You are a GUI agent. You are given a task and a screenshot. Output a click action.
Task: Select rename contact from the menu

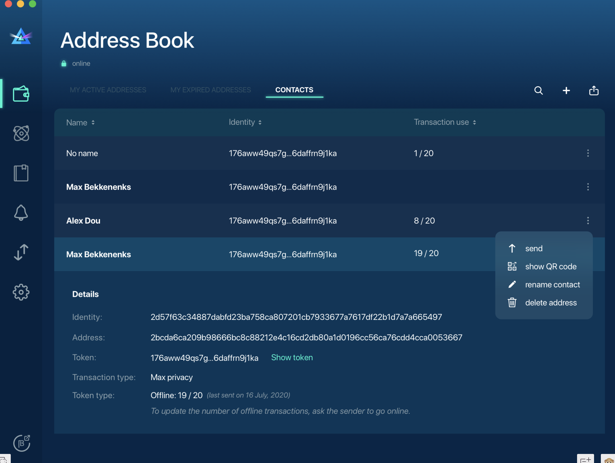tap(552, 284)
